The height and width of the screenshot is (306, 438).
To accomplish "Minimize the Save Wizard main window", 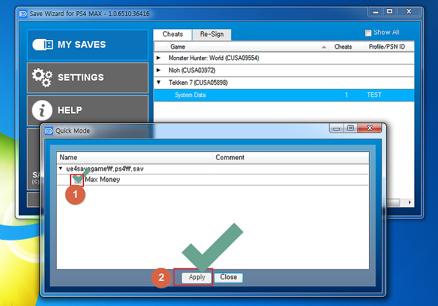I will point(376,12).
